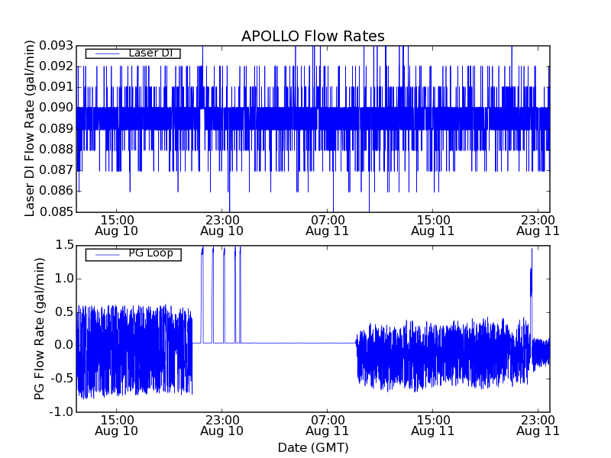
Task: Click the white gap in the Laser DI trace
Action: 202,121
